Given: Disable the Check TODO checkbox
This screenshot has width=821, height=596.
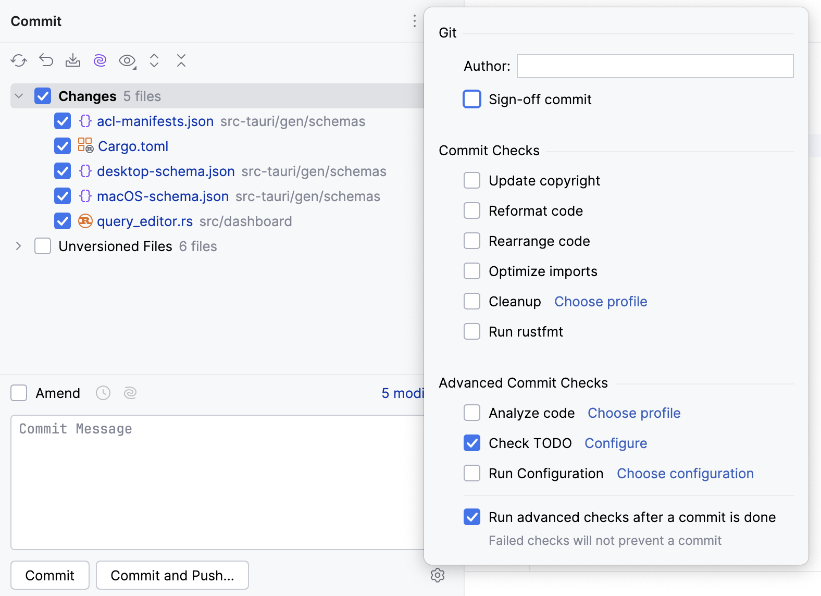Looking at the screenshot, I should pos(472,443).
